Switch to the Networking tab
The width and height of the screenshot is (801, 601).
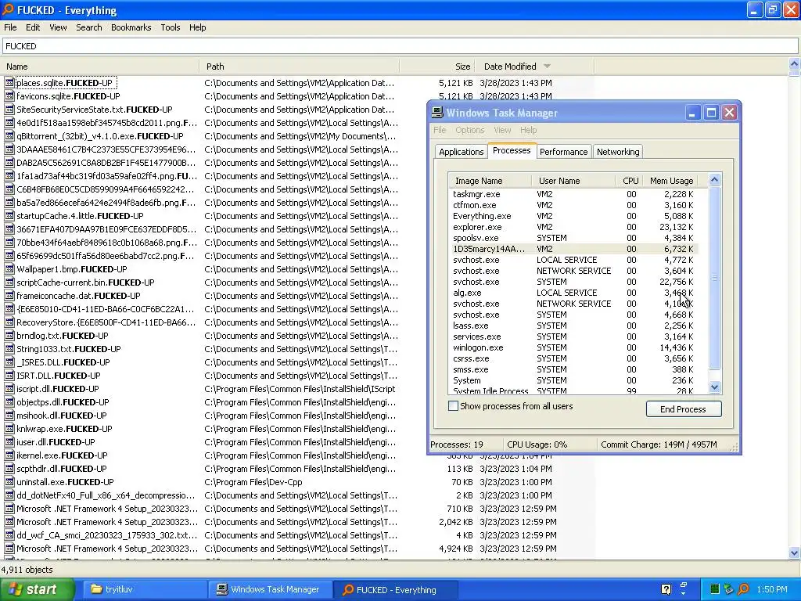point(618,152)
